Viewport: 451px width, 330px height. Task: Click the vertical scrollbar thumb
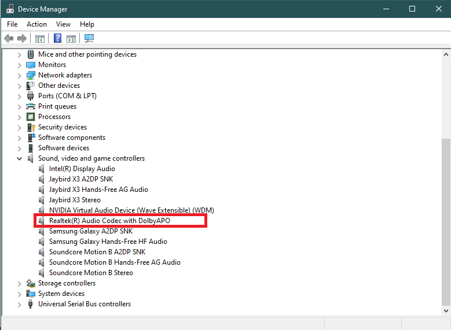pos(446,222)
